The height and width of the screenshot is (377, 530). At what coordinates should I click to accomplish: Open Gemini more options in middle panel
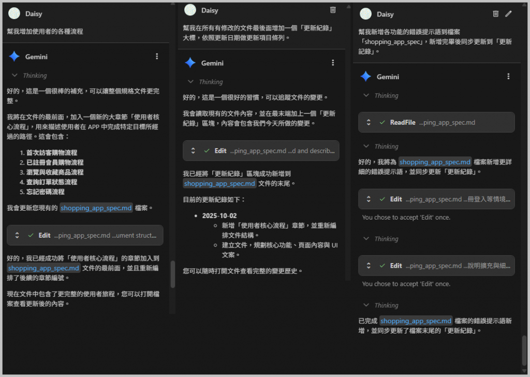[333, 63]
